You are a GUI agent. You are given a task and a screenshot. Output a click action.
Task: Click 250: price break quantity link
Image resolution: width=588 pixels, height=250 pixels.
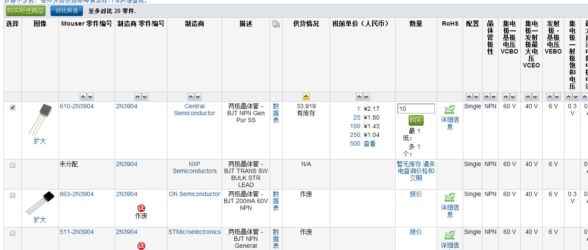(x=356, y=135)
